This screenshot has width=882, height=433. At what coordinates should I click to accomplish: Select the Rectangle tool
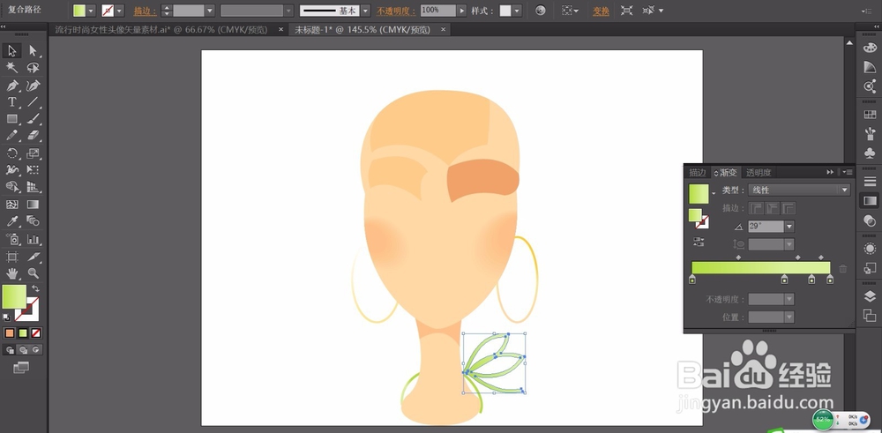(11, 119)
